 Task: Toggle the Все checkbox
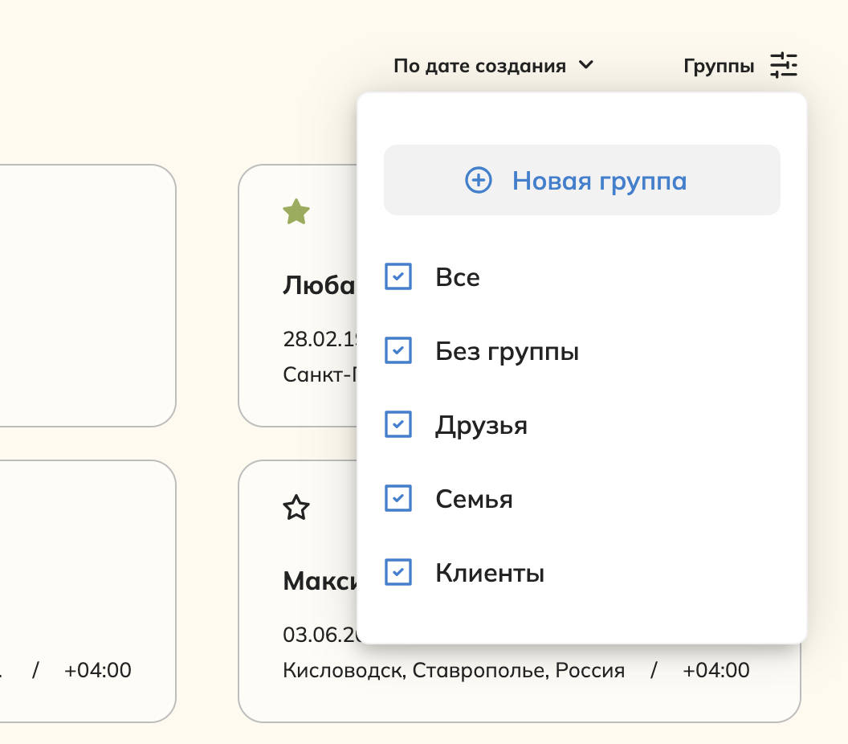point(398,276)
